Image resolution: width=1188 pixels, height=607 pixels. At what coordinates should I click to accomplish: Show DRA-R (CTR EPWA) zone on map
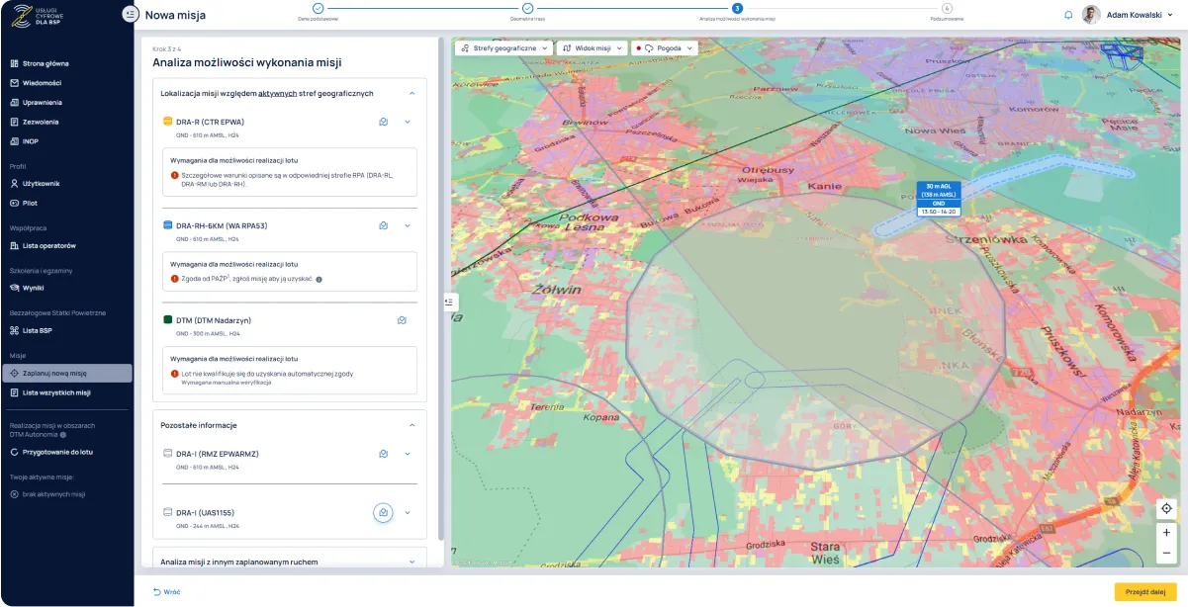(x=383, y=122)
